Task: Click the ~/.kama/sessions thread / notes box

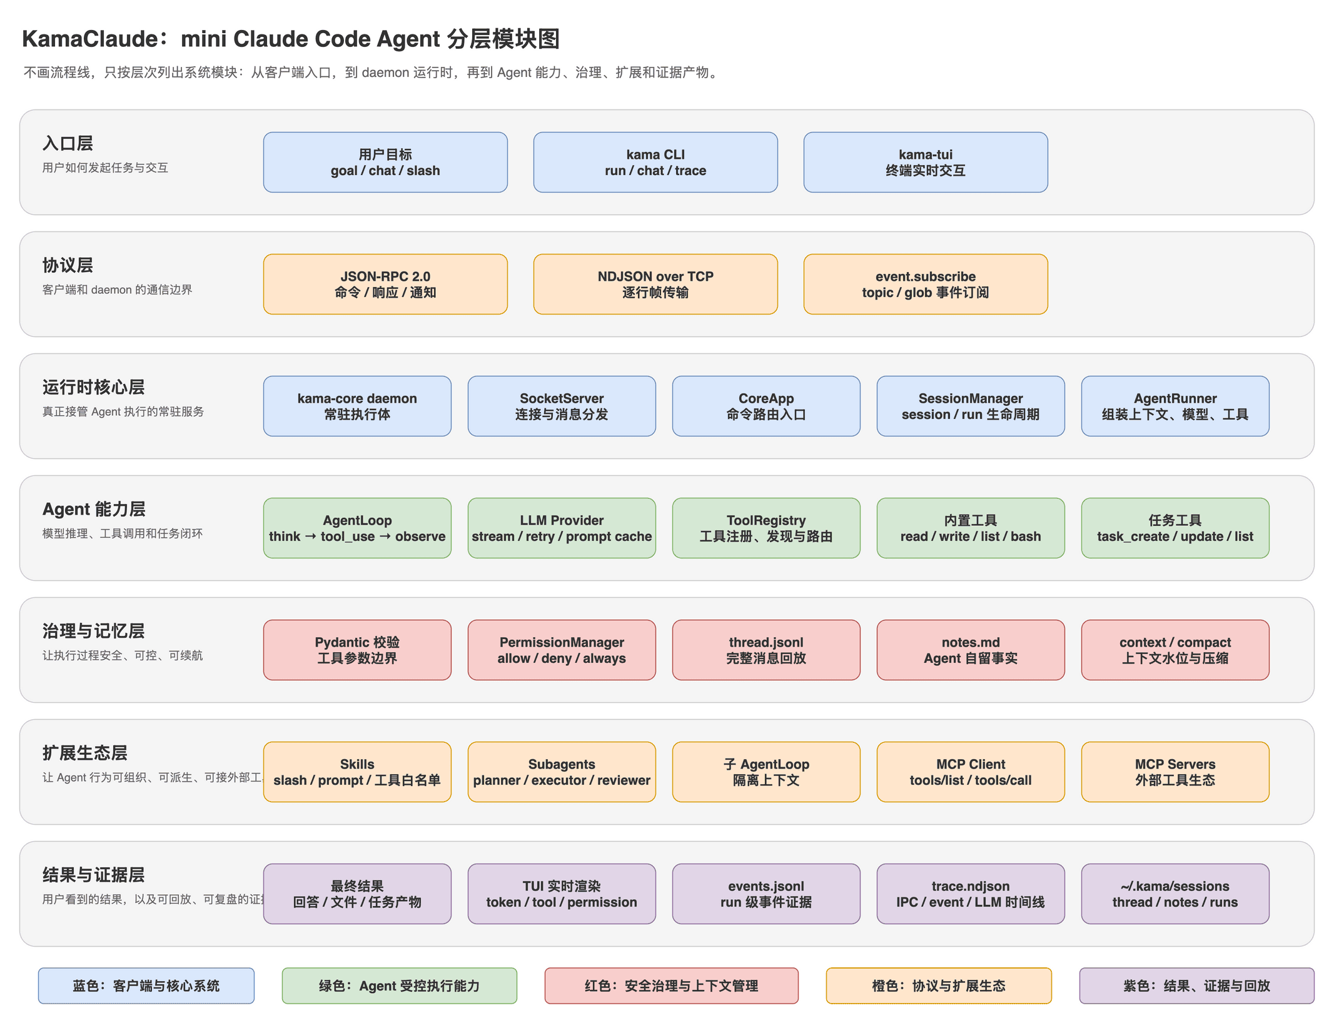Action: 1175,894
